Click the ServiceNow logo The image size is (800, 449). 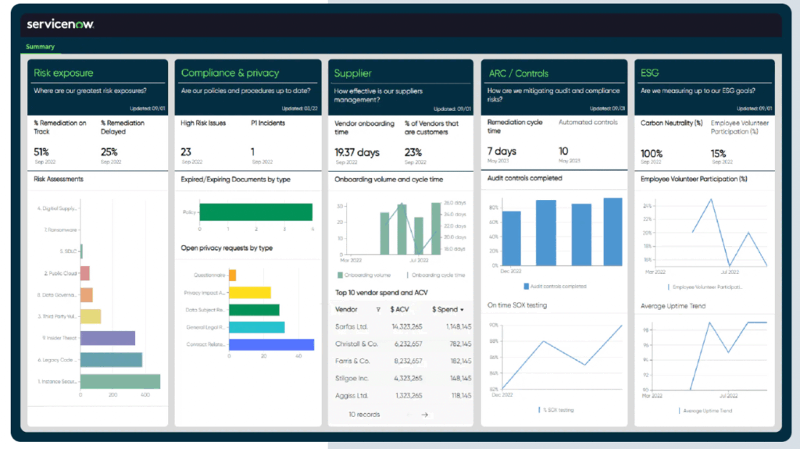click(x=60, y=24)
